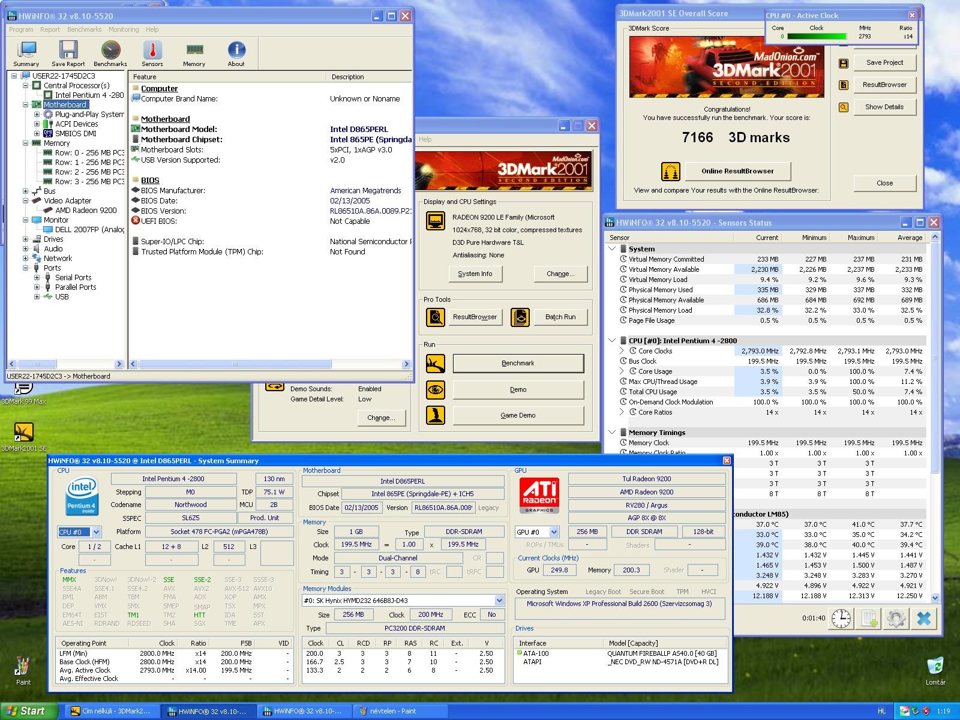The height and width of the screenshot is (720, 960).
Task: Click the Show Details button
Action: (x=885, y=107)
